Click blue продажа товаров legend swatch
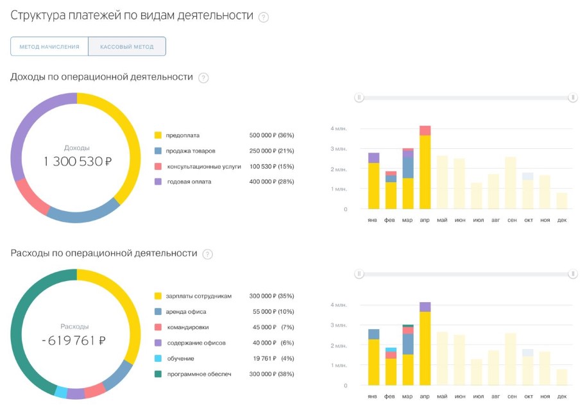The width and height of the screenshot is (585, 417). pos(158,151)
